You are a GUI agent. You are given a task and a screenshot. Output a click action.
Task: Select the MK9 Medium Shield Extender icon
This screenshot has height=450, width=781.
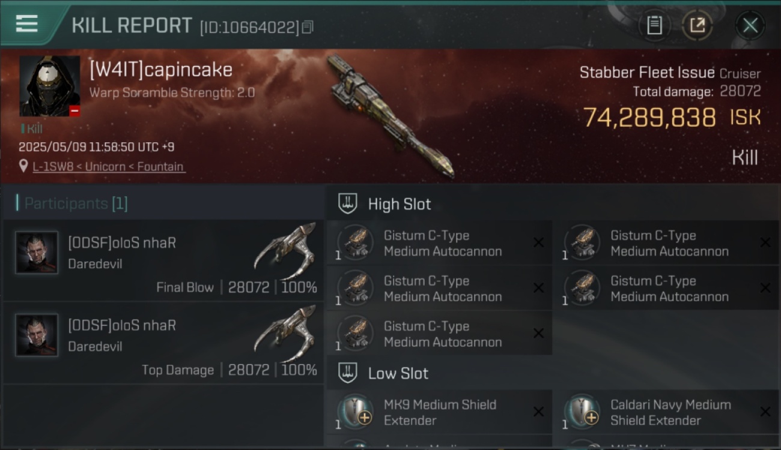pos(356,412)
